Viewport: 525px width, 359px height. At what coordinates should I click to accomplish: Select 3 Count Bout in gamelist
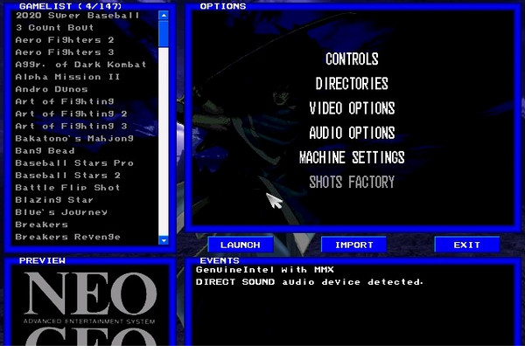click(55, 28)
